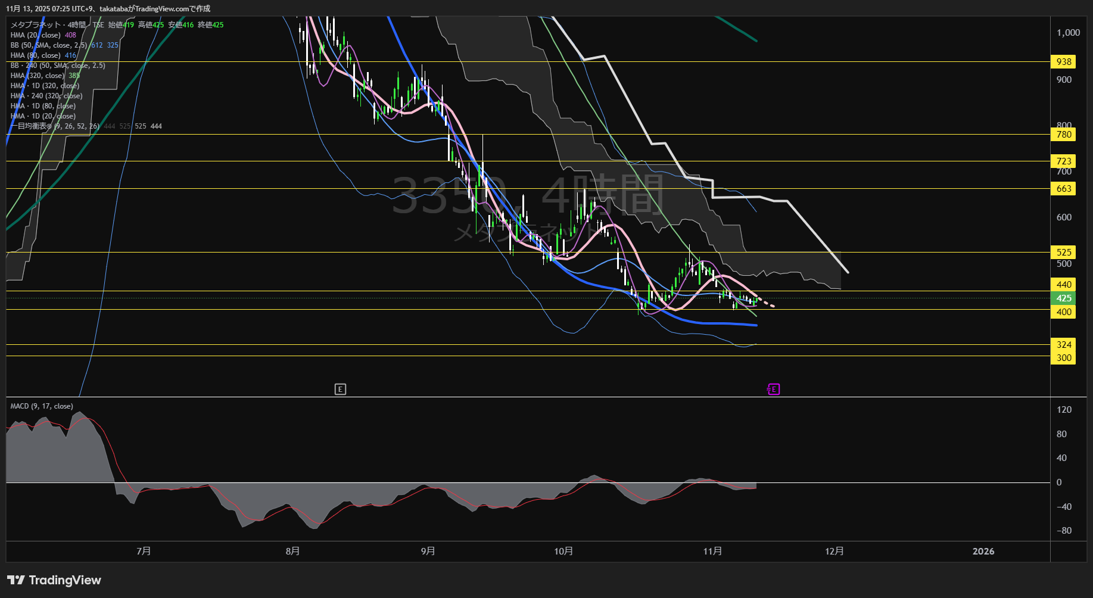
Task: Click the magenta earnings E marker
Action: click(773, 390)
